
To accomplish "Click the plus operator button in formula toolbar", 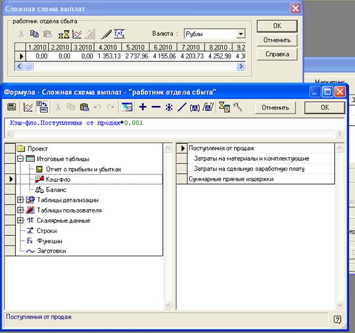I will click(x=142, y=107).
